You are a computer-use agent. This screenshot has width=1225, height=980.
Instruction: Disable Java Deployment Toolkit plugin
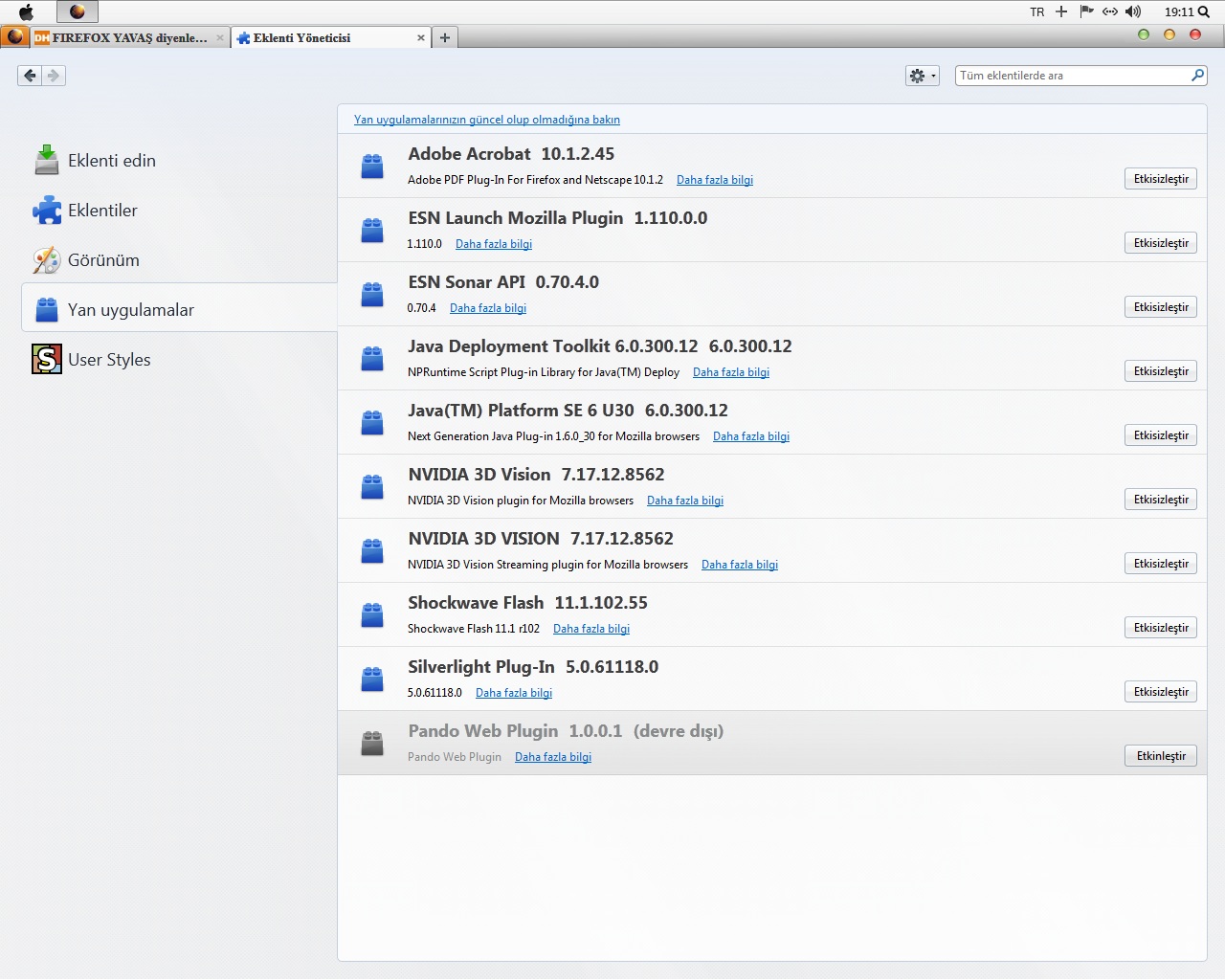(x=1161, y=371)
